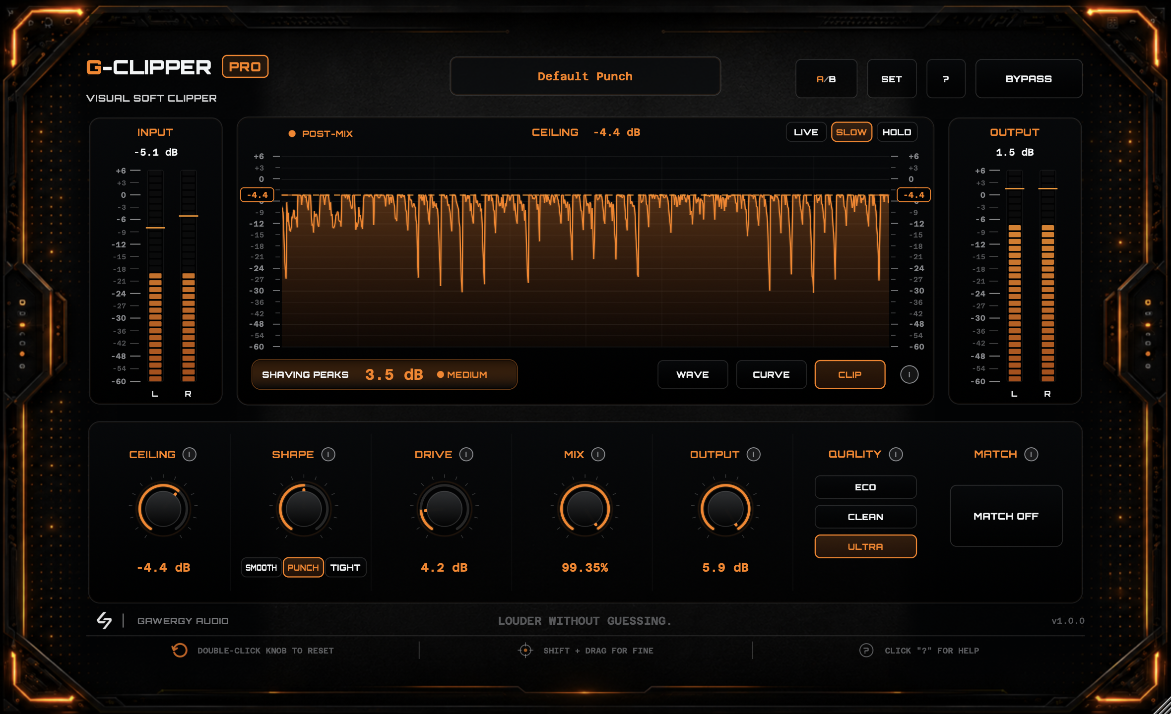Screen dimensions: 1171x714
Task: Toggle POST-MIX indicator
Action: point(321,133)
